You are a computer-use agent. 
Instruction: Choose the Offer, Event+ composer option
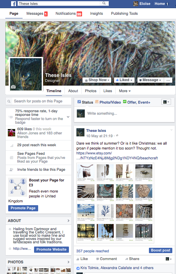click(137, 102)
